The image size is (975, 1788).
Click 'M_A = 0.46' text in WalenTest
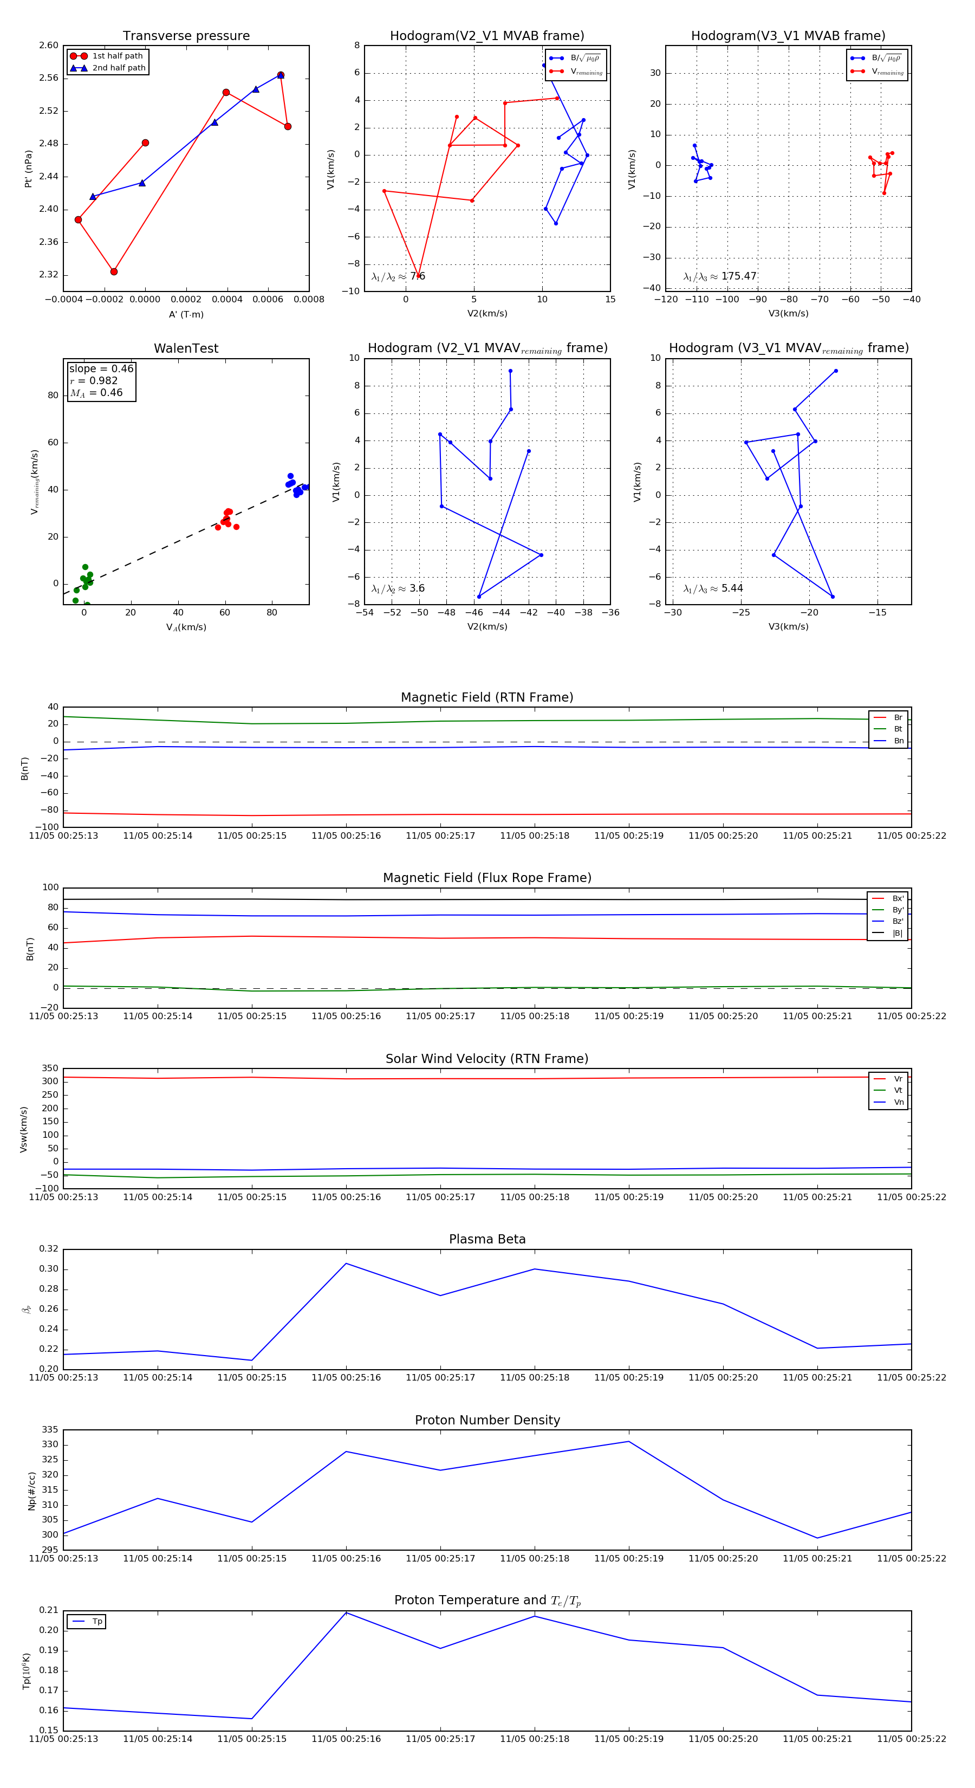96,393
